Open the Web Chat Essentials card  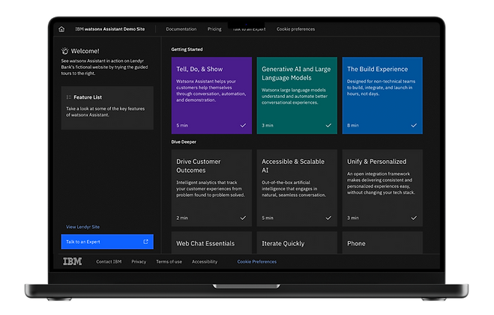point(211,243)
